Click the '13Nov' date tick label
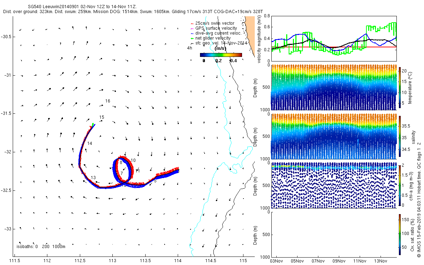The image size is (424, 265). click(x=381, y=261)
